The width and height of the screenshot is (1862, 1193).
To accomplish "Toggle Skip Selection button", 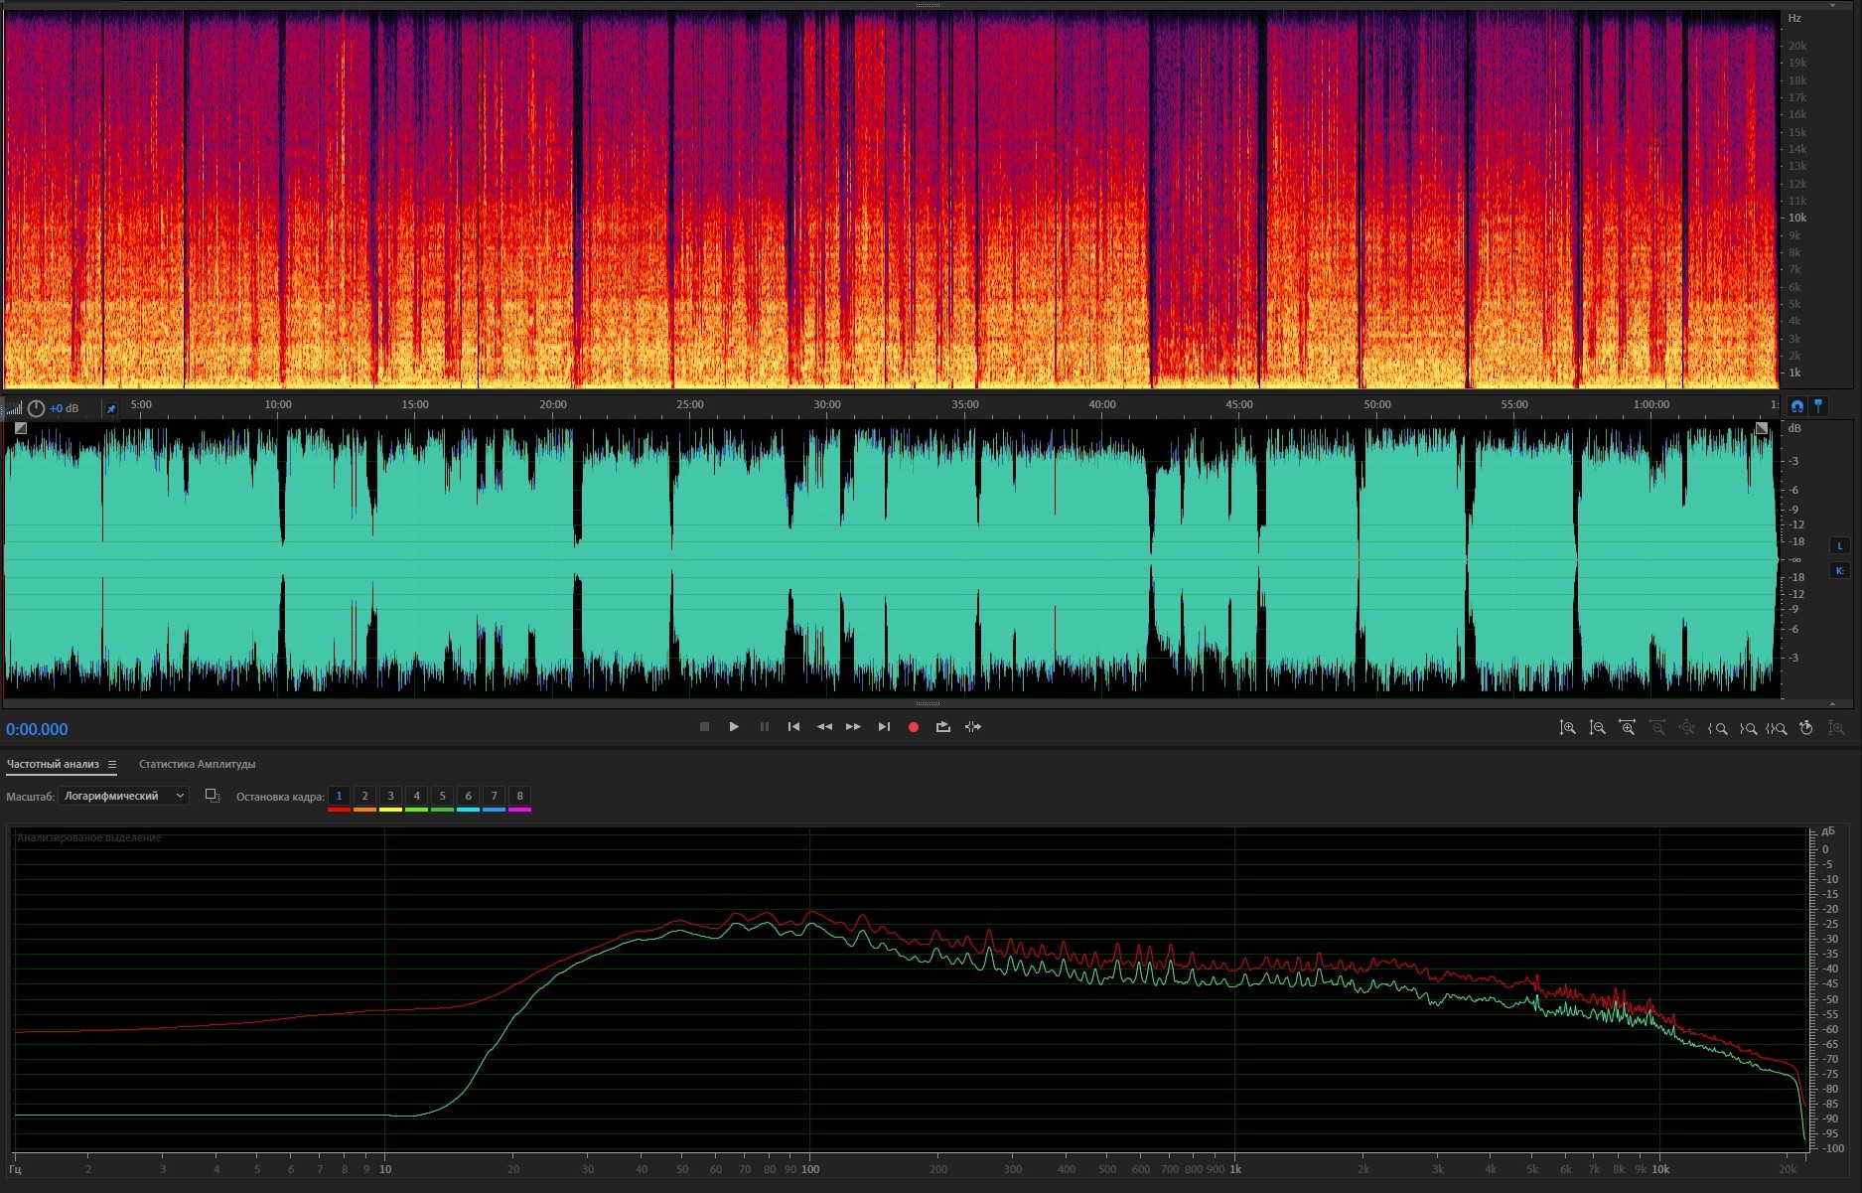I will click(x=973, y=727).
